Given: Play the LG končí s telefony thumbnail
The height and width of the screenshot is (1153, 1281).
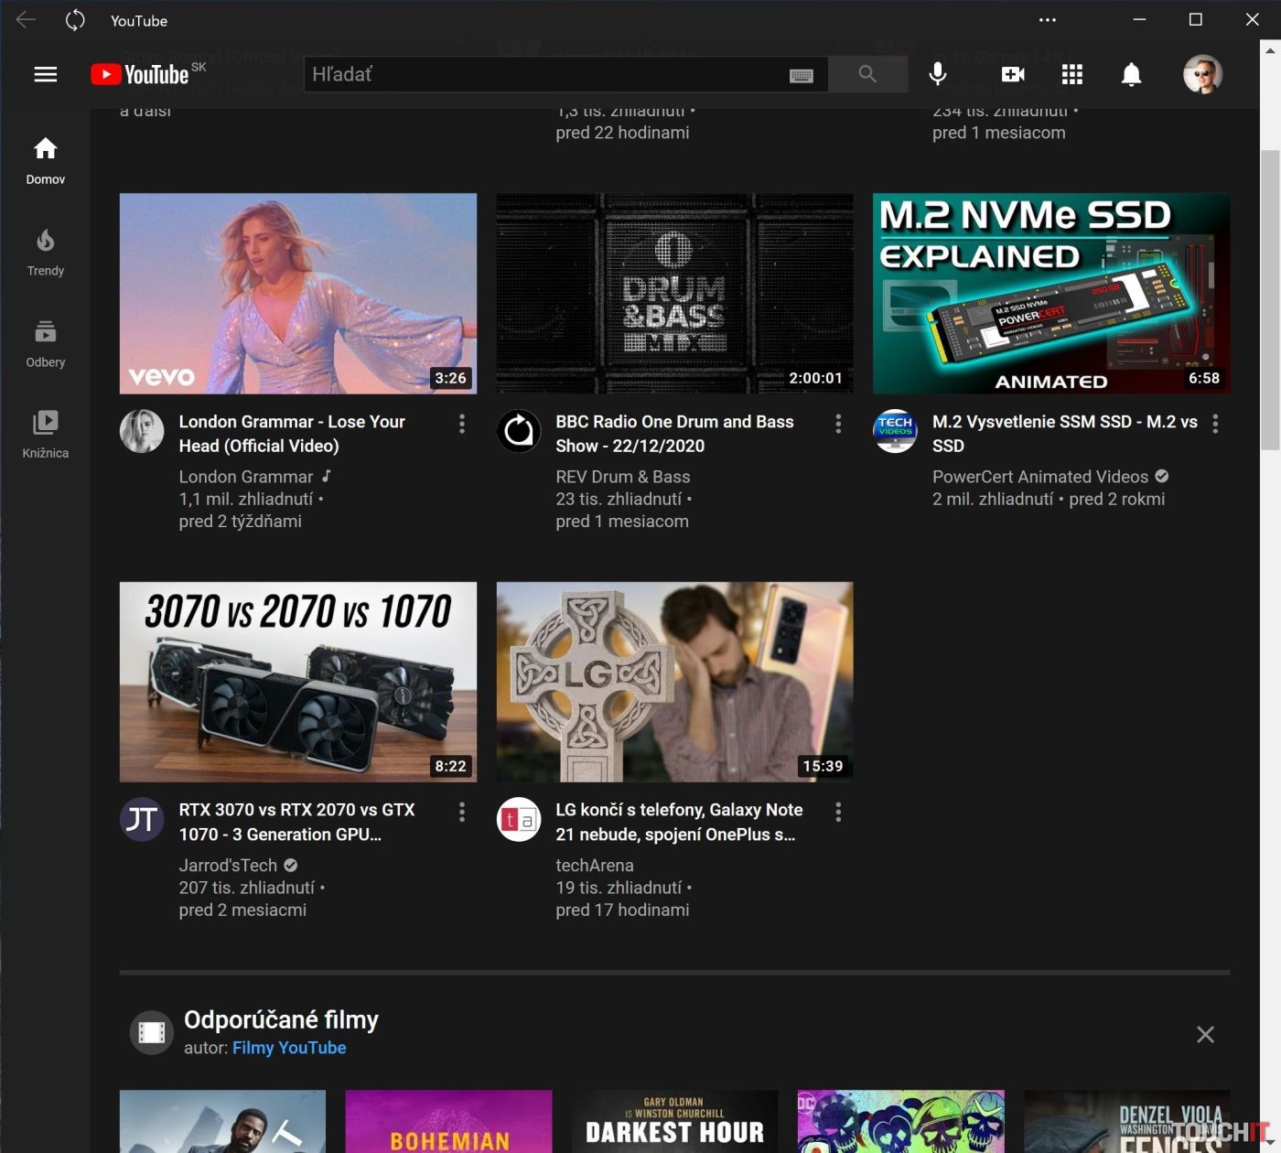Looking at the screenshot, I should 674,682.
